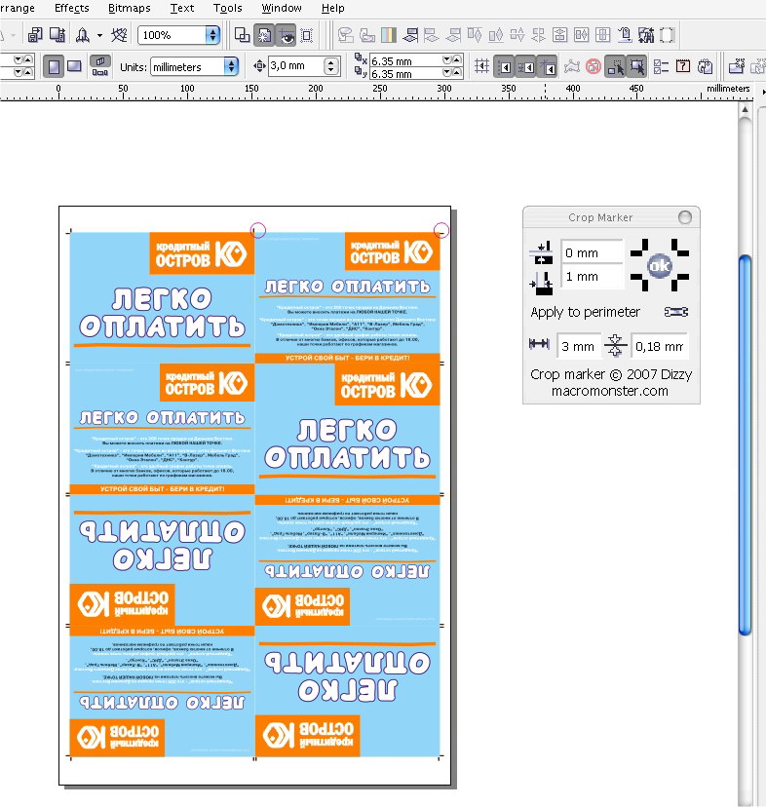Open the Effects menu

tap(71, 8)
